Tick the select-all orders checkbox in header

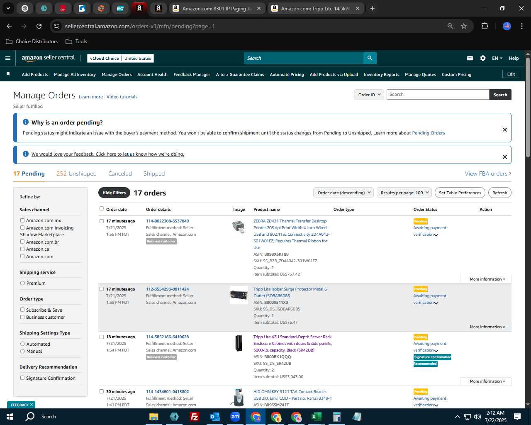tap(102, 209)
